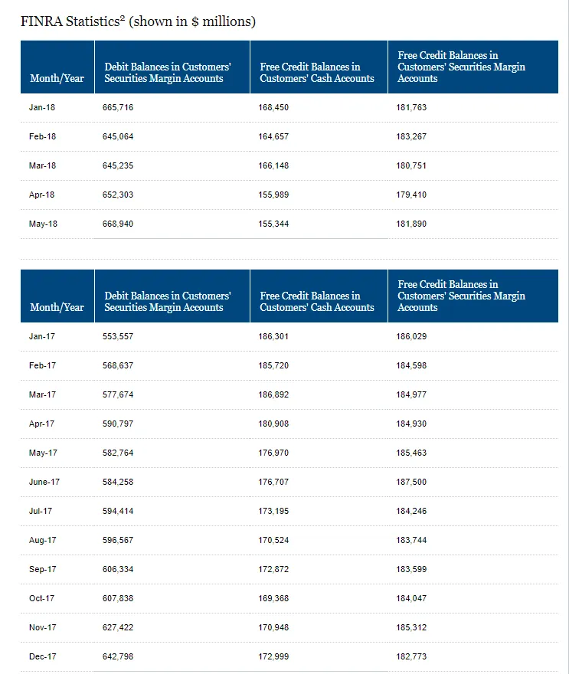569x674 pixels.
Task: Select the May-18 debit balance 668,940
Action: coord(118,224)
